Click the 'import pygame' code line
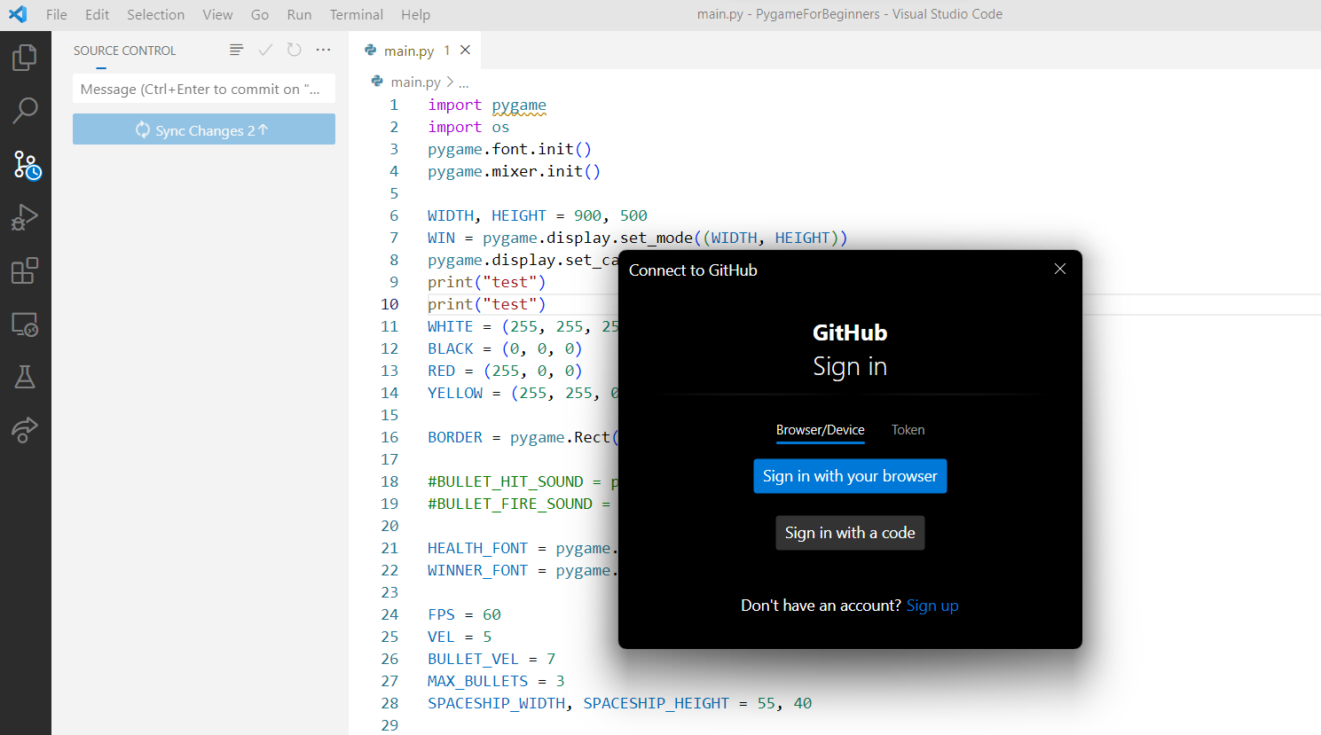The width and height of the screenshot is (1321, 735). pyautogui.click(x=487, y=105)
